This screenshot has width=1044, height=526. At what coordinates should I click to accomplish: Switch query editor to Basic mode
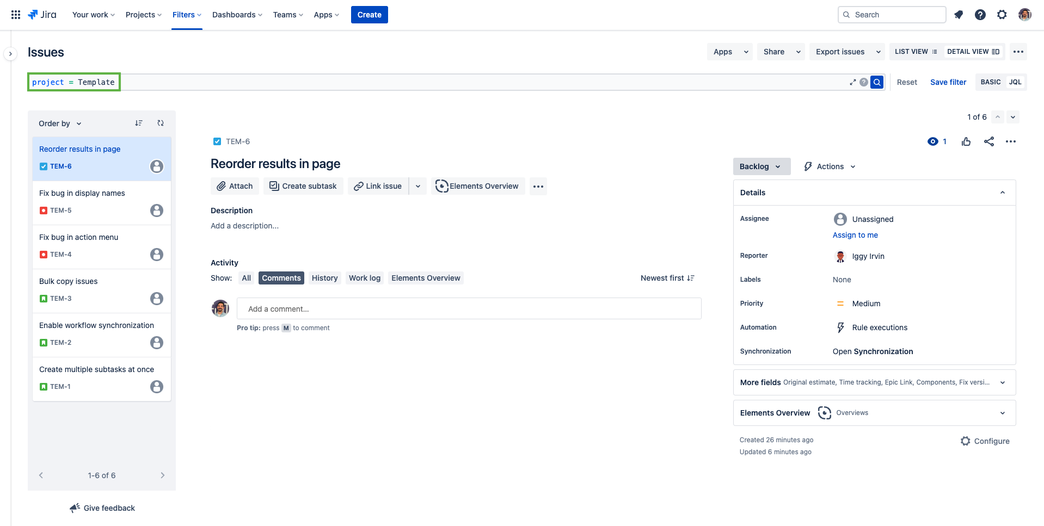tap(990, 82)
